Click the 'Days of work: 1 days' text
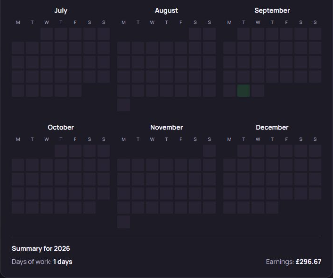 [42, 262]
